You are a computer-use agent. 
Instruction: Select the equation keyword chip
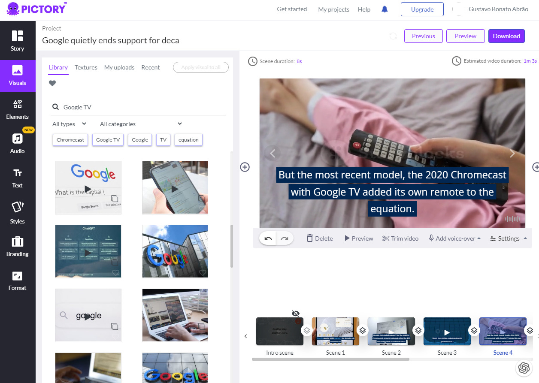click(x=188, y=140)
